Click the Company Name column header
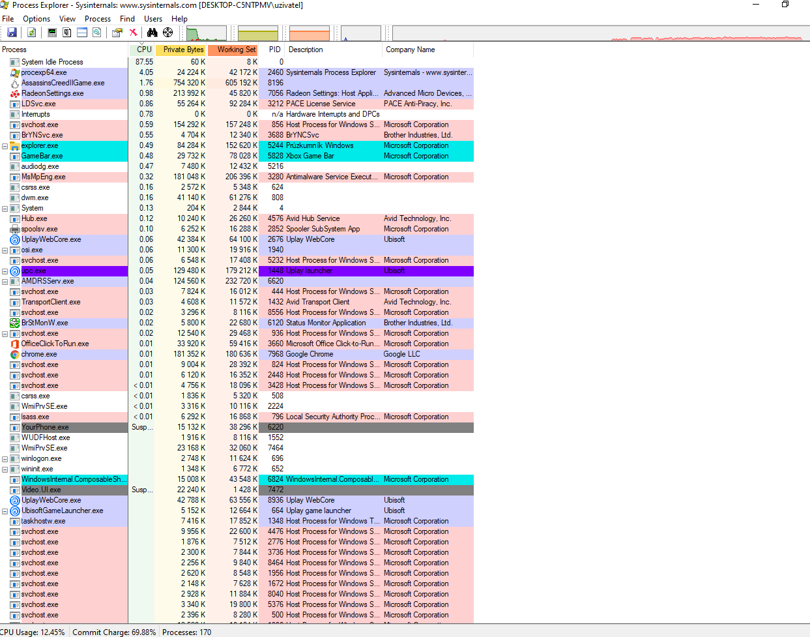Image resolution: width=810 pixels, height=637 pixels. [411, 50]
